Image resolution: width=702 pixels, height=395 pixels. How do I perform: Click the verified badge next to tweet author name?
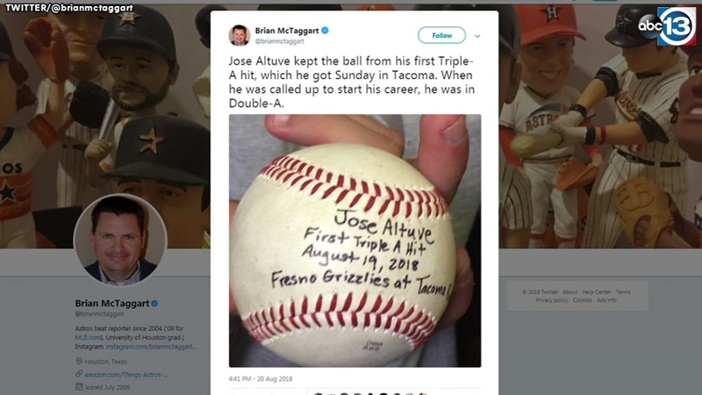click(x=325, y=31)
